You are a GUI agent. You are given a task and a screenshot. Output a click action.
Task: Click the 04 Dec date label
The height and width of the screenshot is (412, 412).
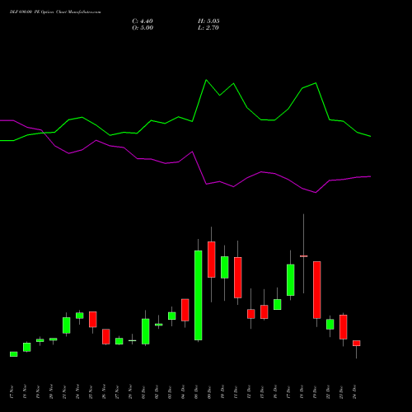tap(183, 392)
